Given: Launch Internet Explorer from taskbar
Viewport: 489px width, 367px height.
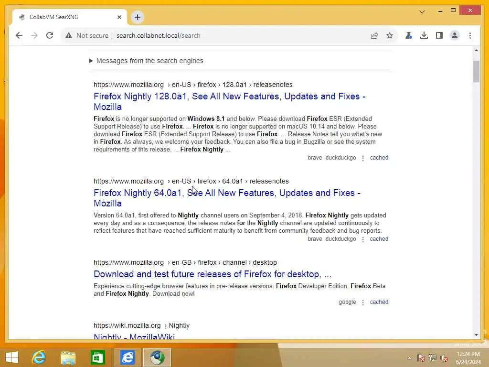Looking at the screenshot, I should click(39, 357).
